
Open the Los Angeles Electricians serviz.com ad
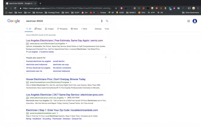(x=64, y=40)
